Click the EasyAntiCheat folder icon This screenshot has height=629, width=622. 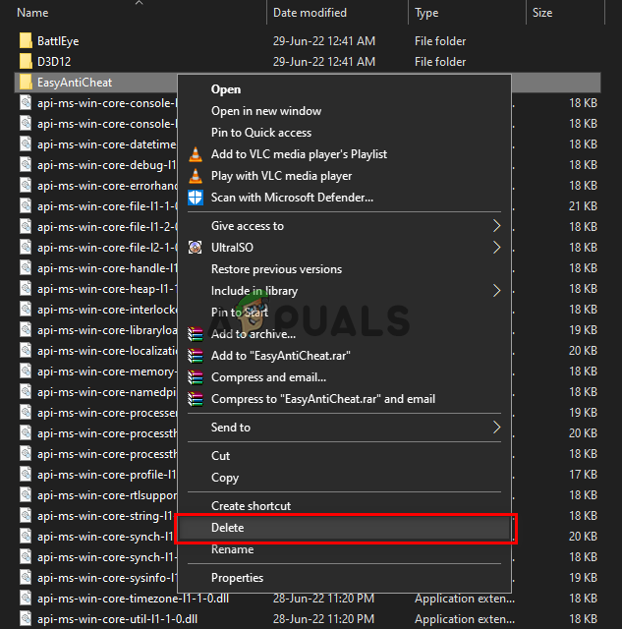click(26, 83)
